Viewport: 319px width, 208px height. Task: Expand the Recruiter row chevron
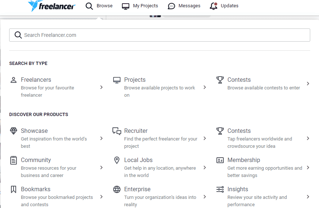coord(205,138)
